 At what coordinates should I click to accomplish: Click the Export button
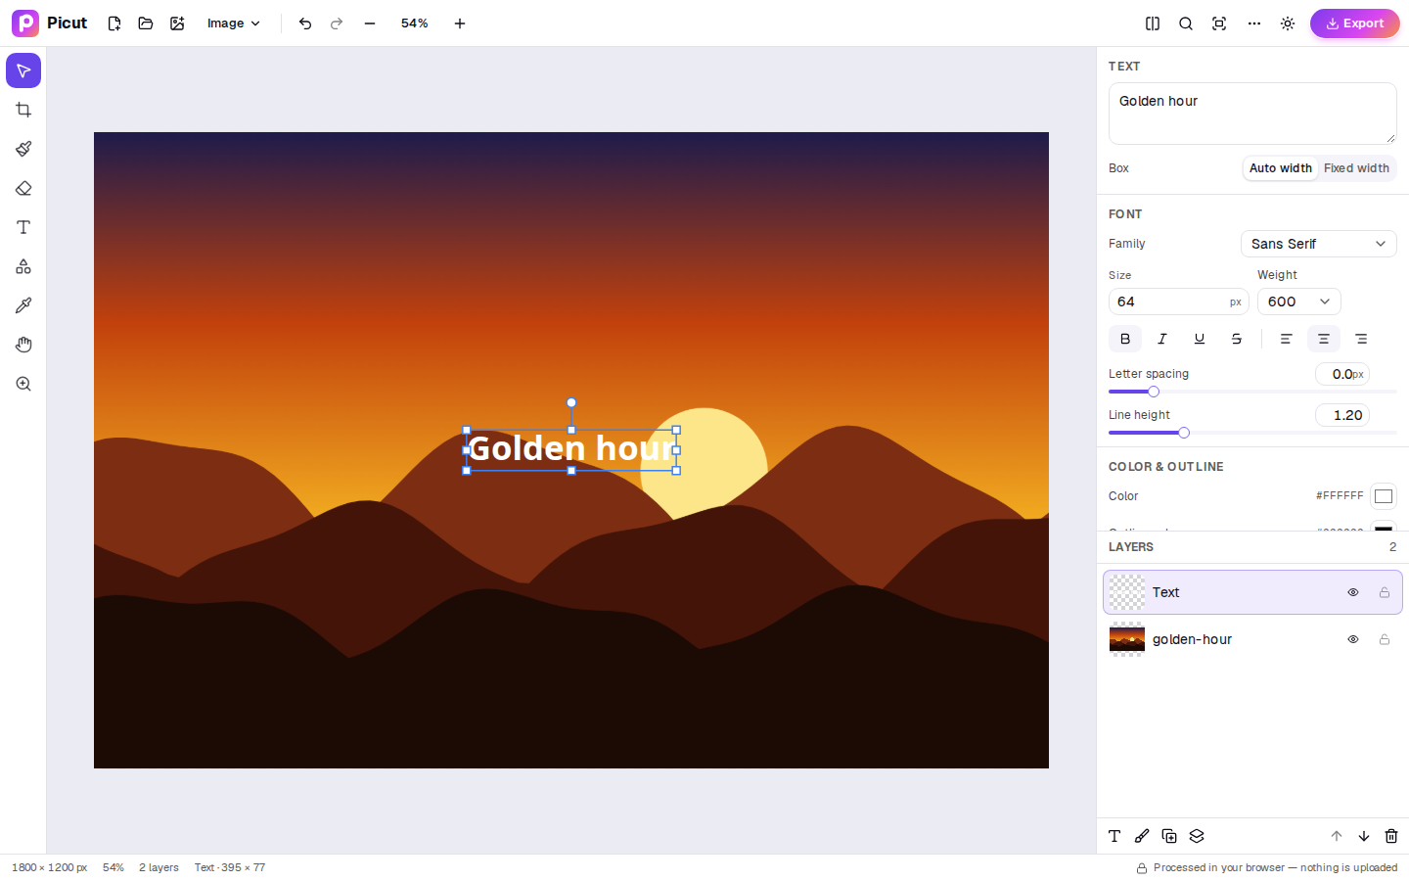tap(1355, 23)
